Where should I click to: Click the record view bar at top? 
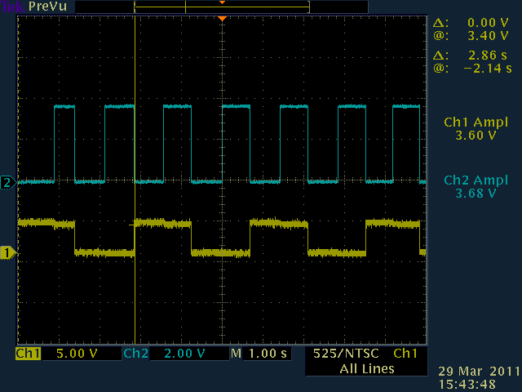[x=221, y=7]
